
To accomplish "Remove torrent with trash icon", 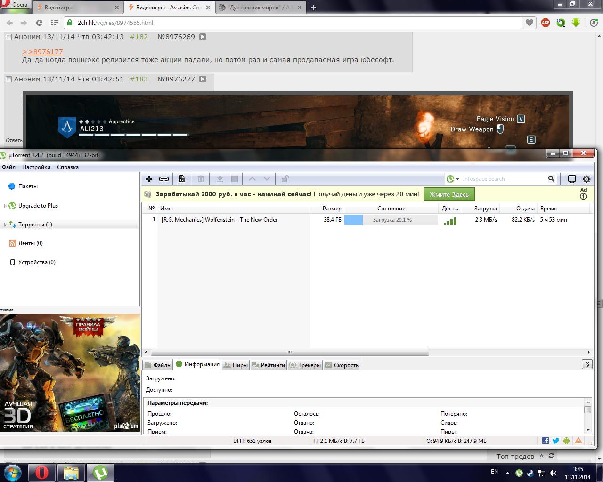I will click(201, 179).
